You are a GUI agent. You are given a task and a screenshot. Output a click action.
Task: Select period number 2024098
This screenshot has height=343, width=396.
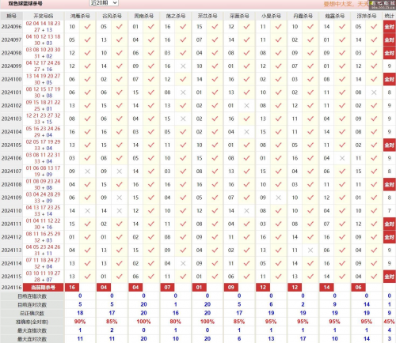[11, 53]
